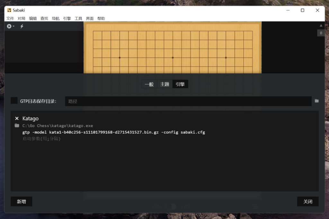Focus the 启动参数 startup commands field

coord(169,138)
